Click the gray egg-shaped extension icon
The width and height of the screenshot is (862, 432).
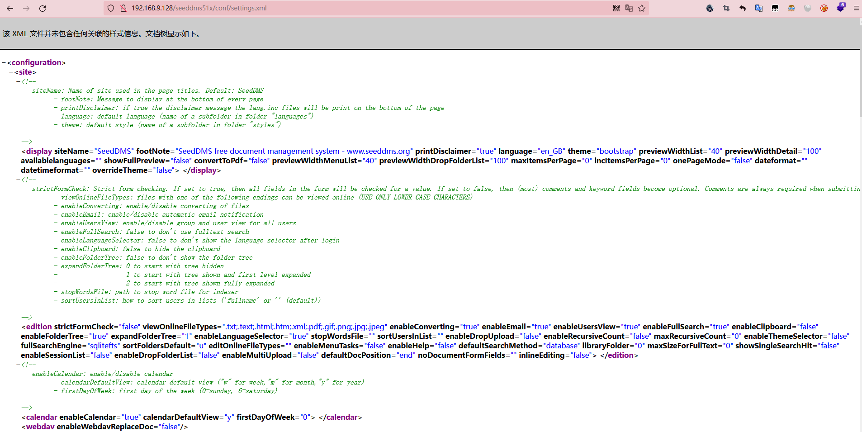808,8
